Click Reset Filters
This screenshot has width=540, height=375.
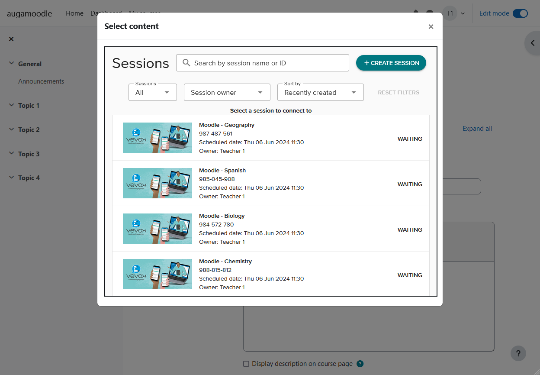pyautogui.click(x=398, y=92)
